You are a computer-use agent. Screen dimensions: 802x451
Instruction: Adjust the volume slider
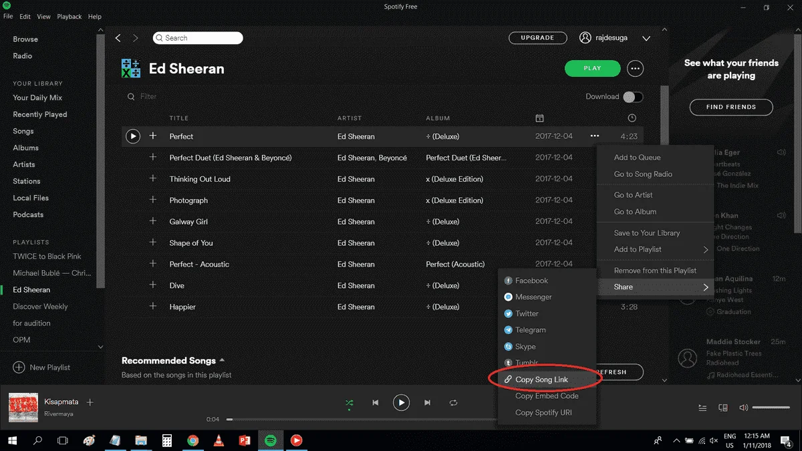(x=771, y=408)
